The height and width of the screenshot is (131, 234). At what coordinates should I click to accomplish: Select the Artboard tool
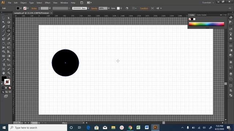[4, 69]
